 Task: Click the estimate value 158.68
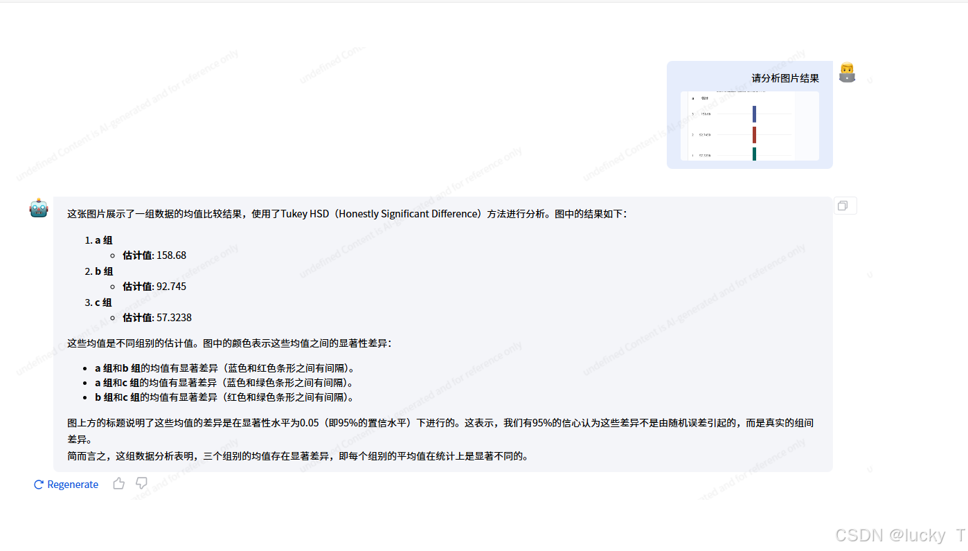pyautogui.click(x=171, y=255)
